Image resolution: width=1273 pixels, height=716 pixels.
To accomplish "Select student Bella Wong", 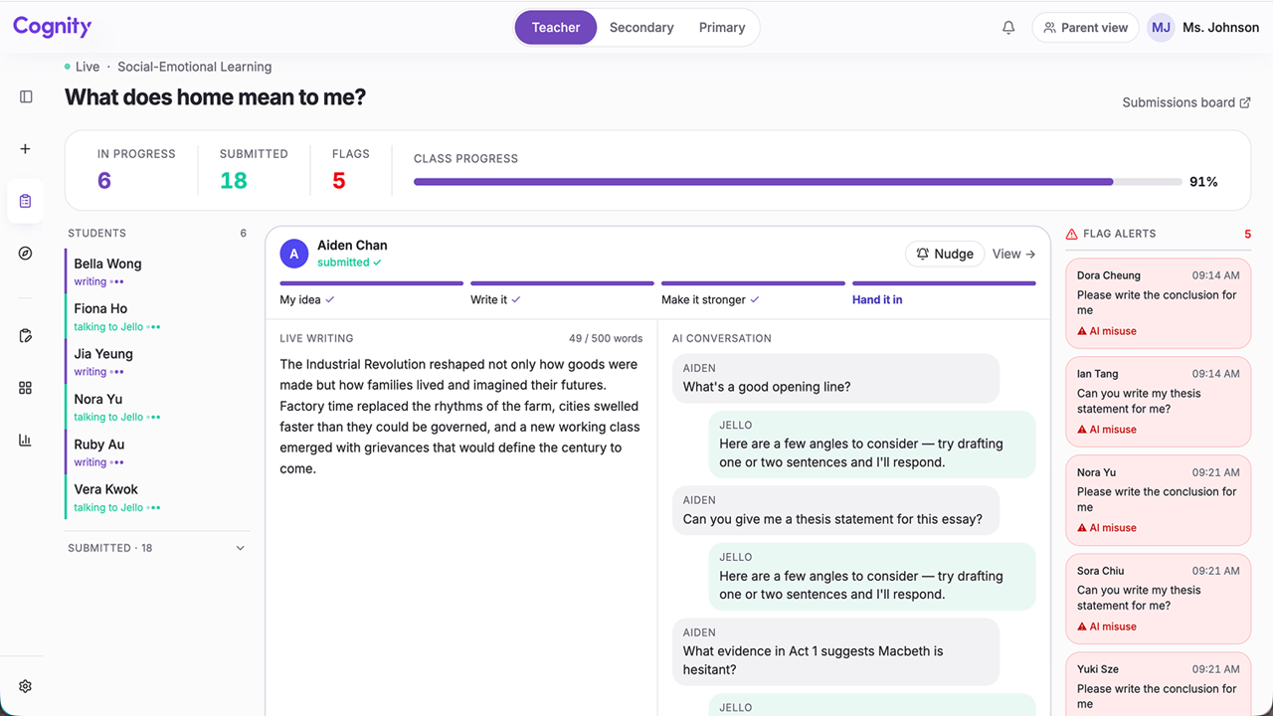I will [x=157, y=271].
